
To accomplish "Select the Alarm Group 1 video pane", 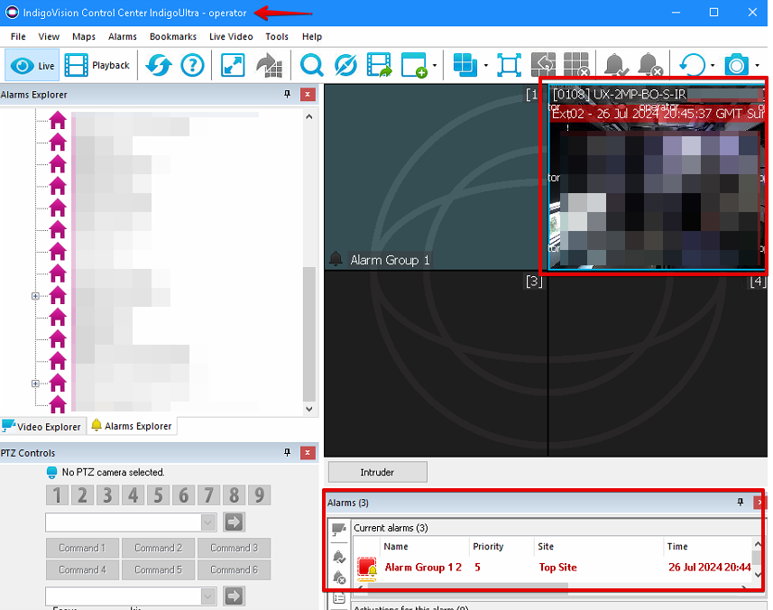I will tap(436, 177).
